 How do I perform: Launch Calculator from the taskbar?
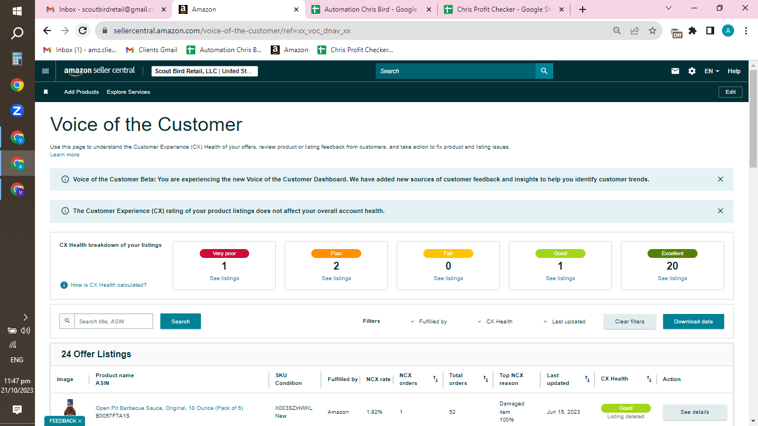17,59
